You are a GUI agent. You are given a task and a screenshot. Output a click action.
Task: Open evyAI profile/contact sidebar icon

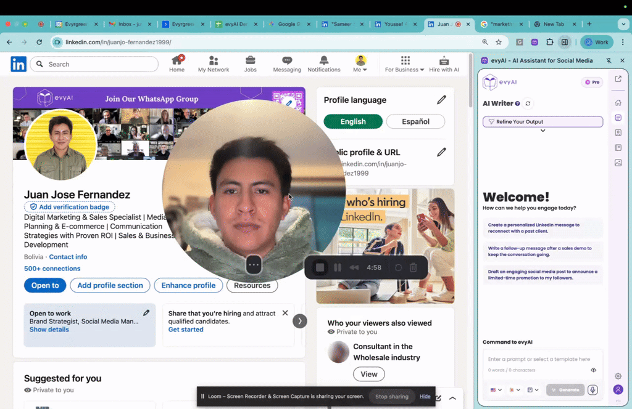point(618,132)
